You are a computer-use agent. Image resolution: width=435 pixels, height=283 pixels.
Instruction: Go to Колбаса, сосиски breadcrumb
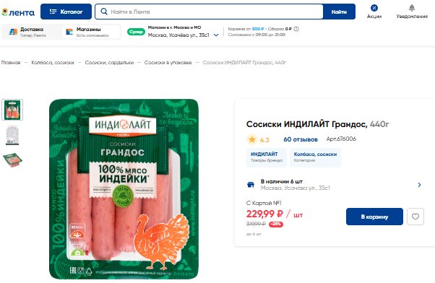click(x=53, y=63)
